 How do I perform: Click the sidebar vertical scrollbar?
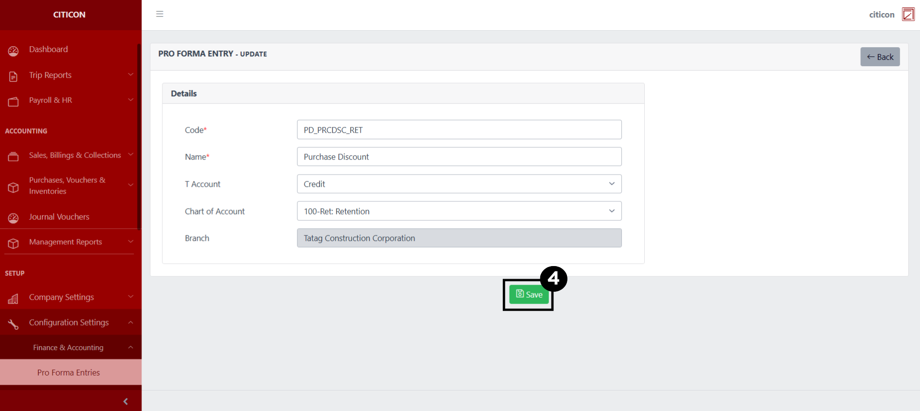coord(139,136)
